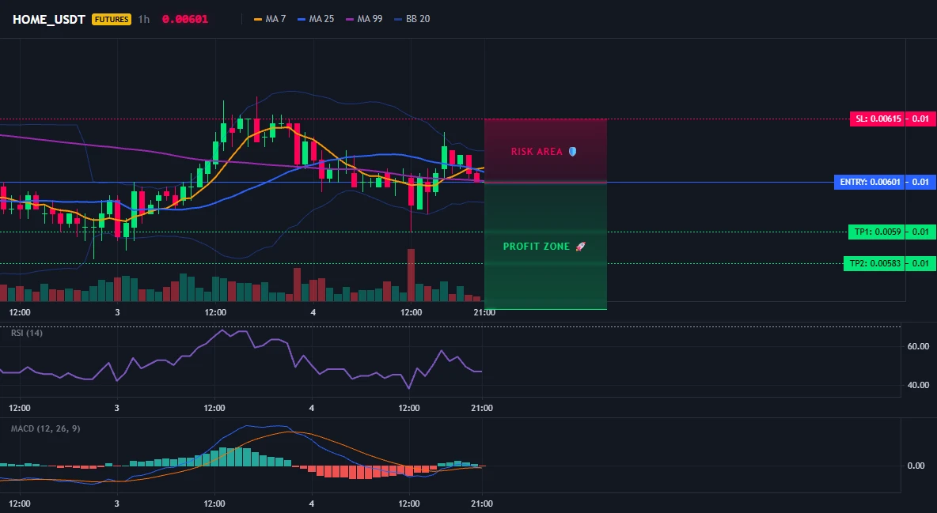
Task: Click 21:00 on the price chart time axis
Action: click(484, 312)
